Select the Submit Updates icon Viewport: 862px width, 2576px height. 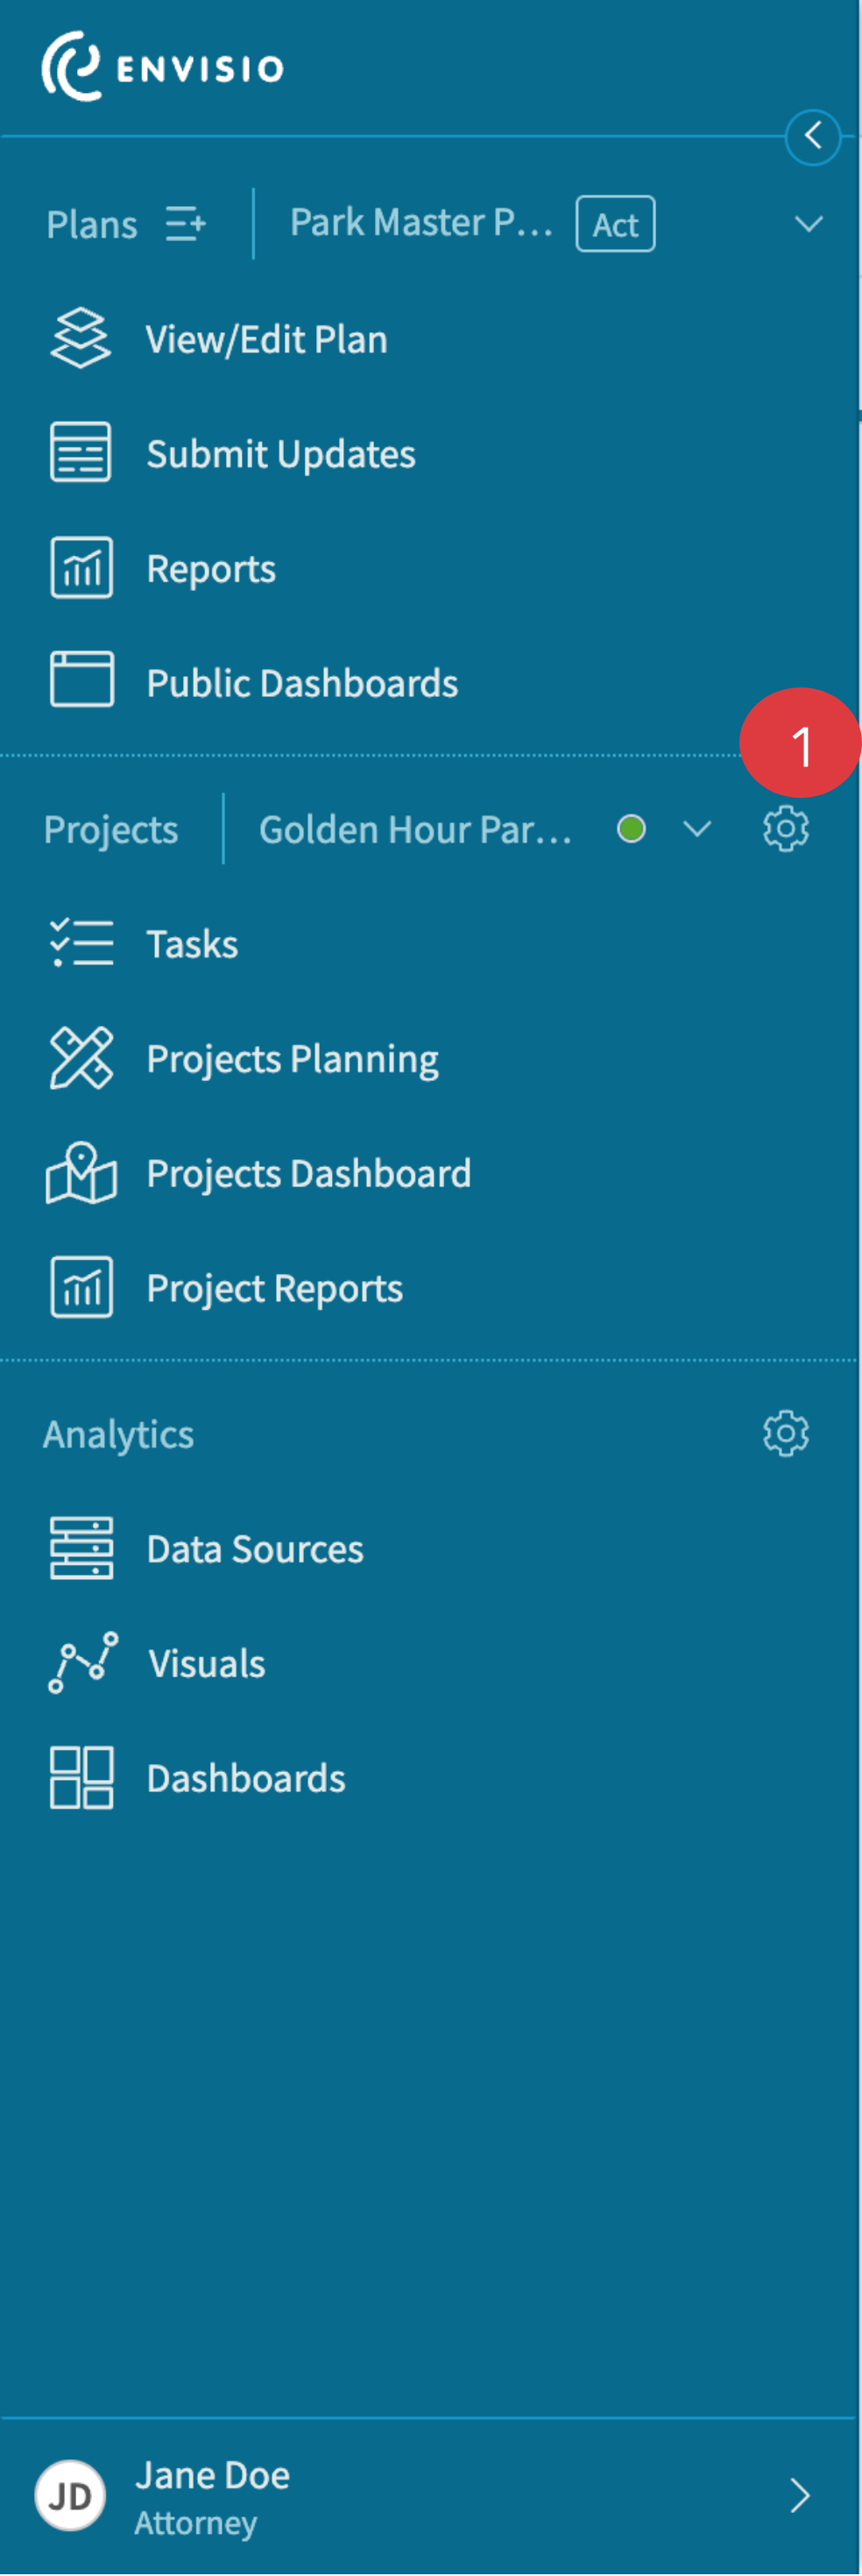coord(81,452)
